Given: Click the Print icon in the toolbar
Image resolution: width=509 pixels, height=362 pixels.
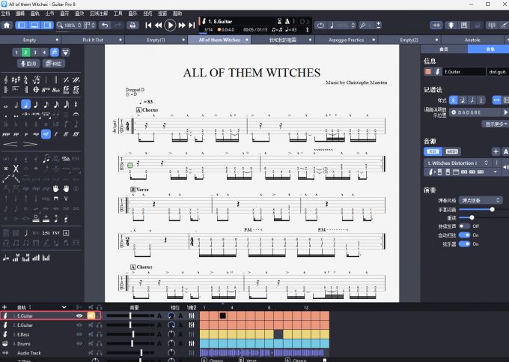Looking at the screenshot, I should (x=132, y=25).
